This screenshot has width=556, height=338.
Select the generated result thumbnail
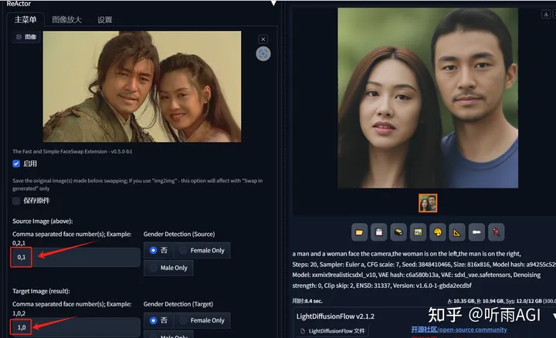coord(428,203)
